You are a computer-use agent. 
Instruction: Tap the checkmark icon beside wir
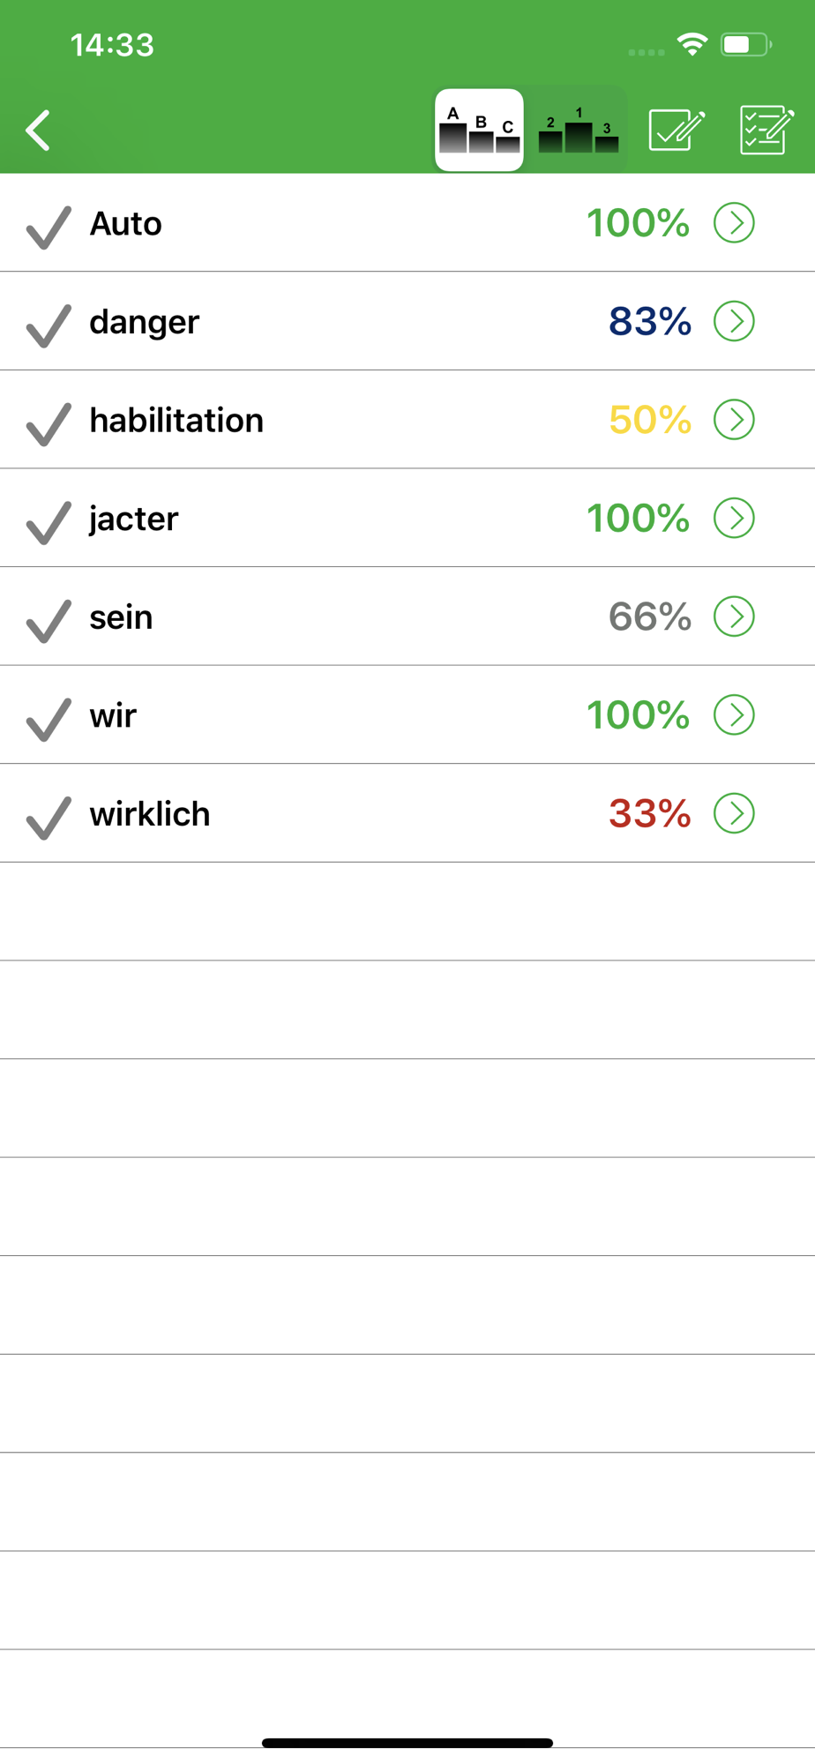tap(49, 718)
